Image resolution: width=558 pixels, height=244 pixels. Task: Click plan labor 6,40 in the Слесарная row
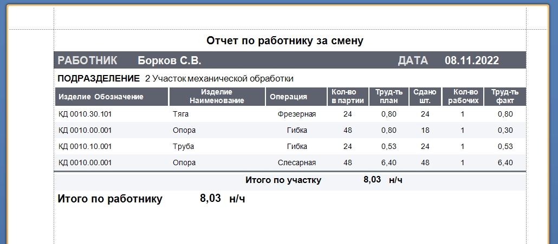tap(388, 163)
